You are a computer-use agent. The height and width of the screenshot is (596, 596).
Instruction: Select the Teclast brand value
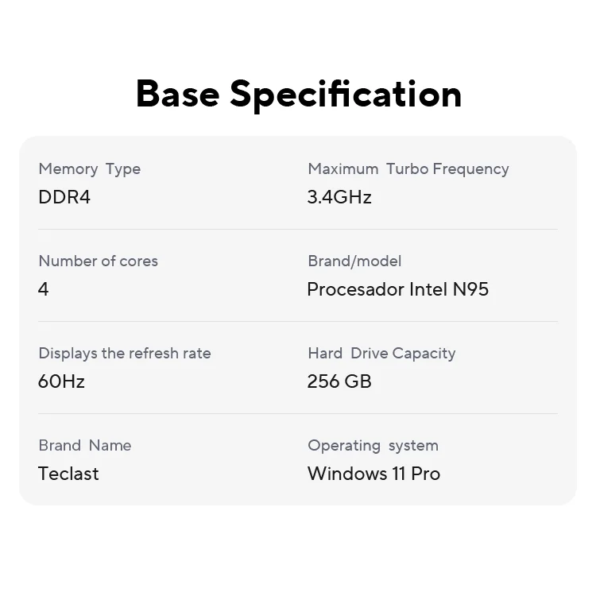pos(68,474)
